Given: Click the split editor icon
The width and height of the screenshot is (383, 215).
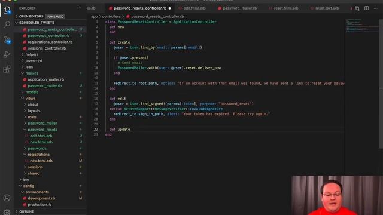Looking at the screenshot, I should (x=366, y=8).
